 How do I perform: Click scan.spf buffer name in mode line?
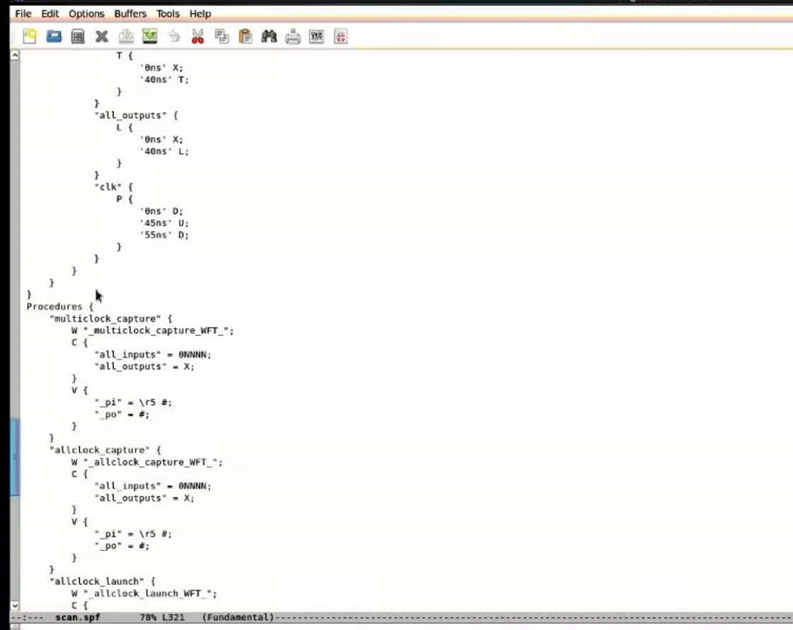coord(77,617)
